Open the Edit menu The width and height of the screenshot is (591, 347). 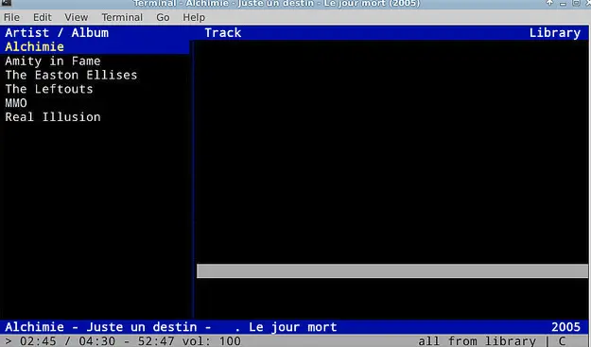[43, 17]
